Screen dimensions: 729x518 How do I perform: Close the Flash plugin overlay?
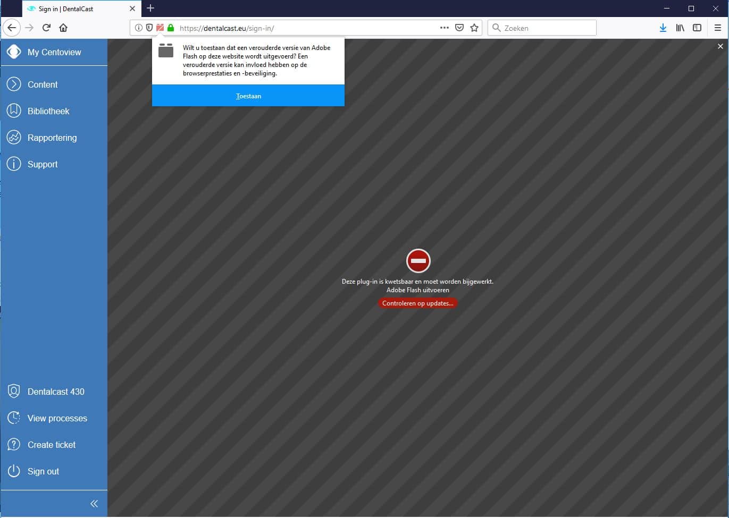(x=720, y=47)
